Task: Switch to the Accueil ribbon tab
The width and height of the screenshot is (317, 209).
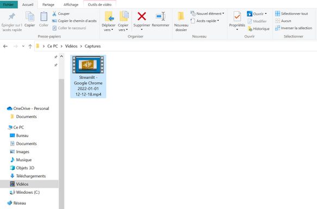Action: (28, 4)
